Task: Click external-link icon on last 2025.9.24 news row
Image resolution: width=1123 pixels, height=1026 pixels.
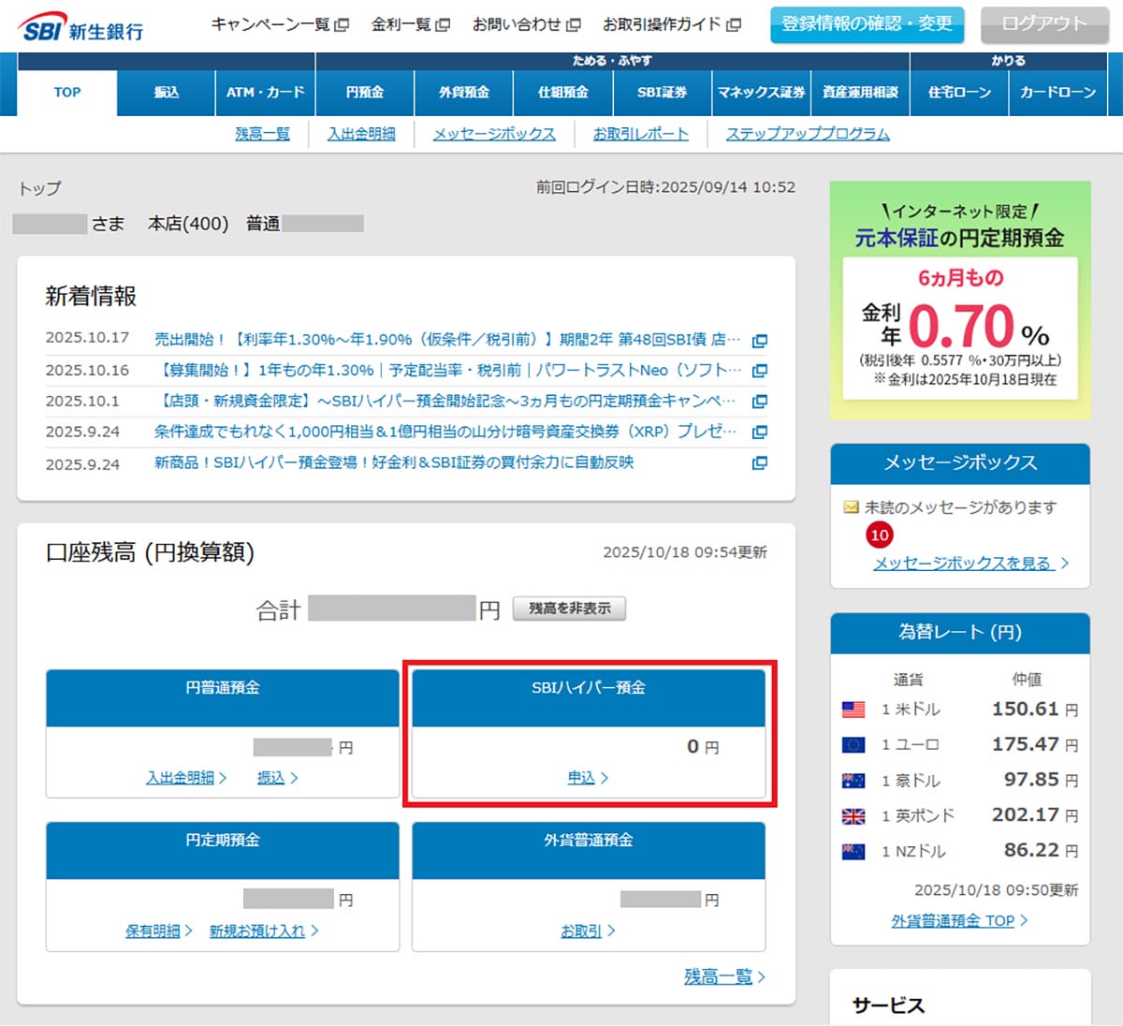Action: pos(759,462)
